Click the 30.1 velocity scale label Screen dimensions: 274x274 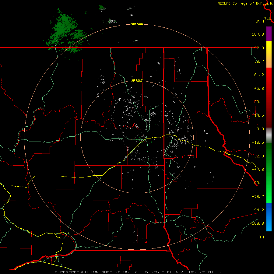click(259, 102)
